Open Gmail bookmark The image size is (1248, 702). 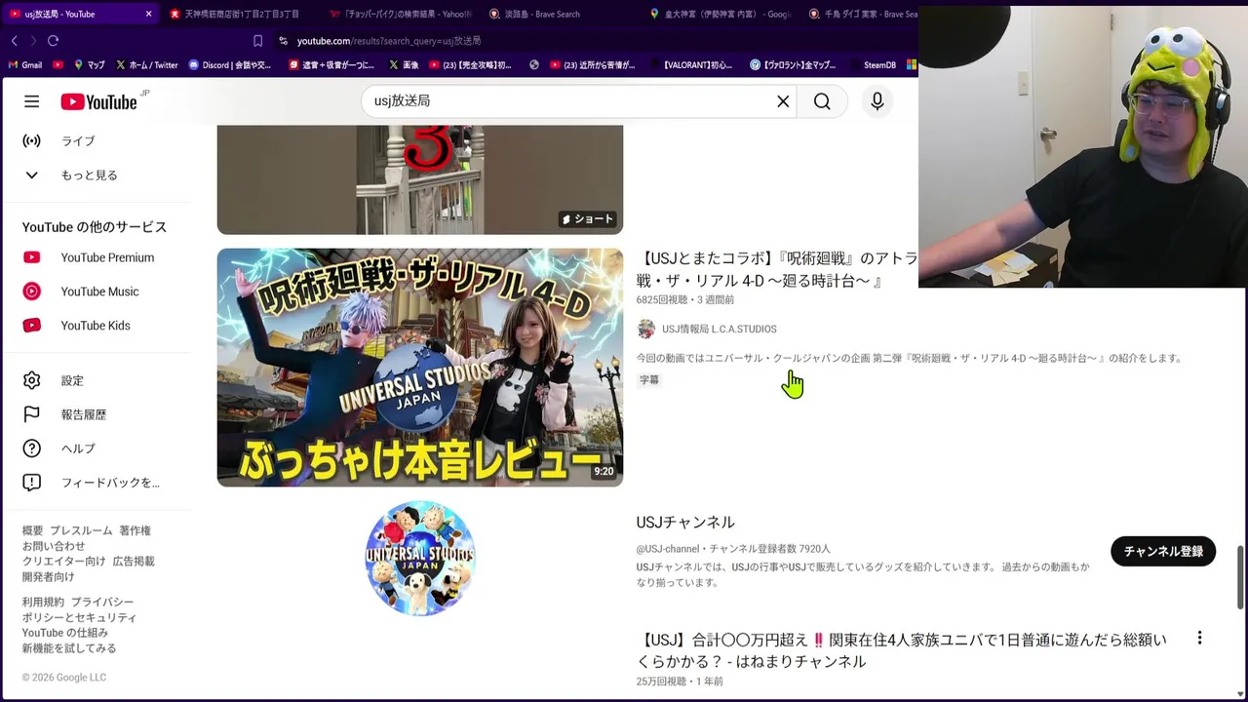[x=24, y=65]
